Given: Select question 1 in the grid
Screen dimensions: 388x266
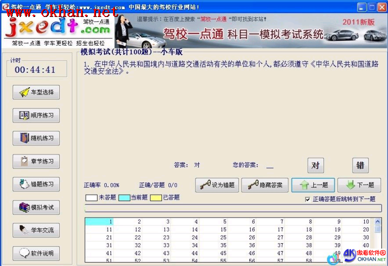Looking at the screenshot, I should coord(99,222).
